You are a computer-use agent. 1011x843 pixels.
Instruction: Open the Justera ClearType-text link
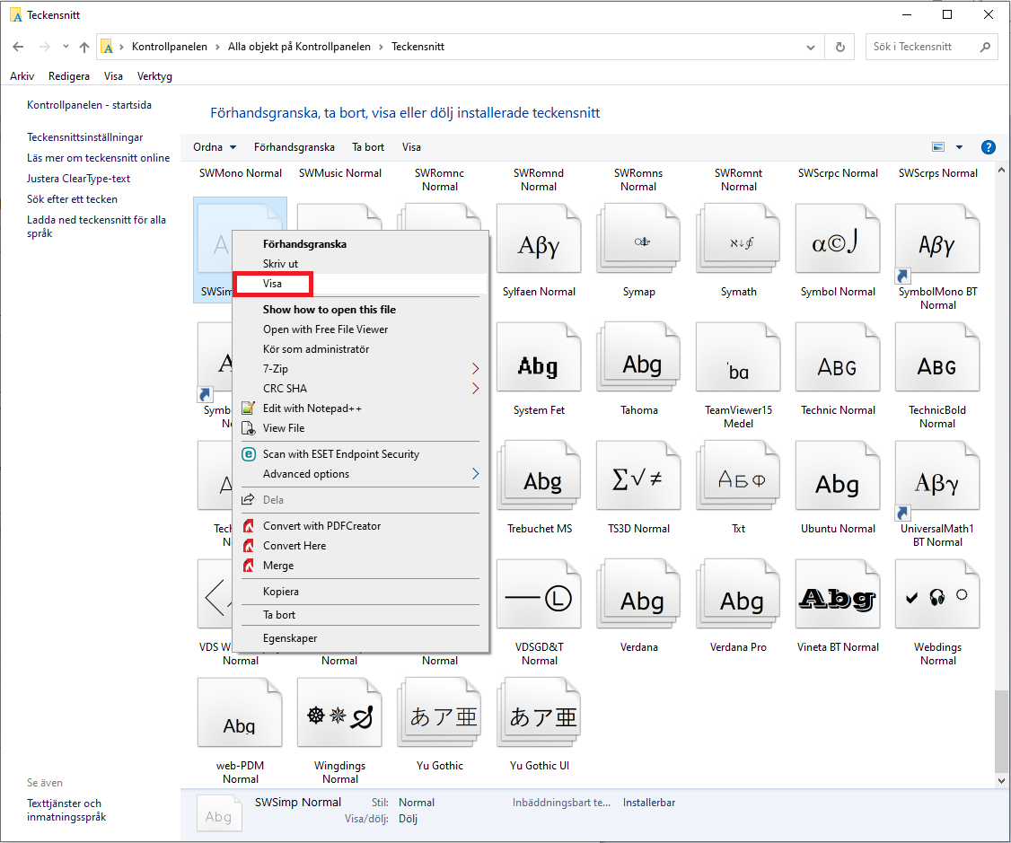pyautogui.click(x=78, y=179)
